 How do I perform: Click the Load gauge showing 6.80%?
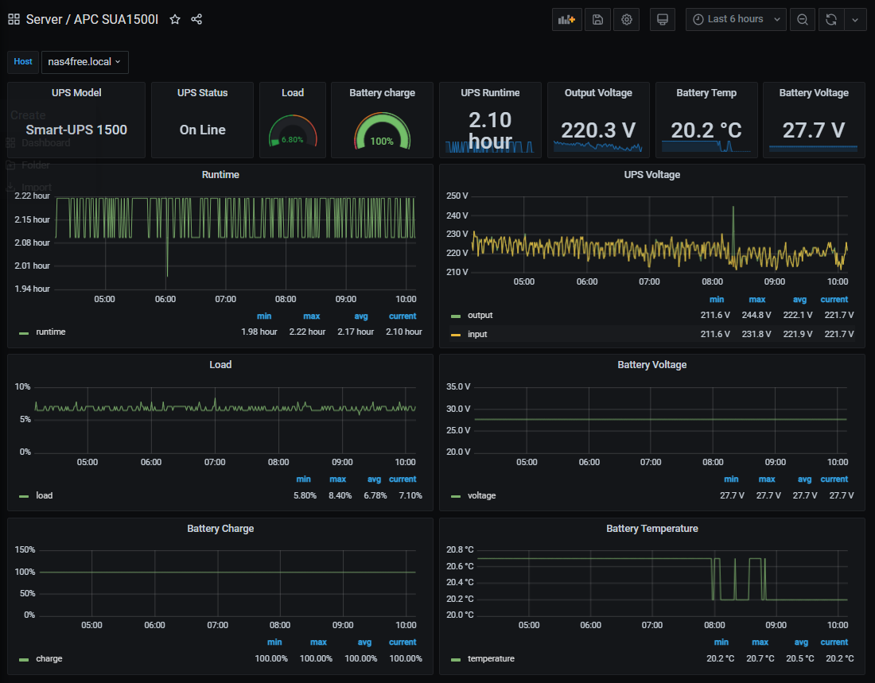(293, 132)
